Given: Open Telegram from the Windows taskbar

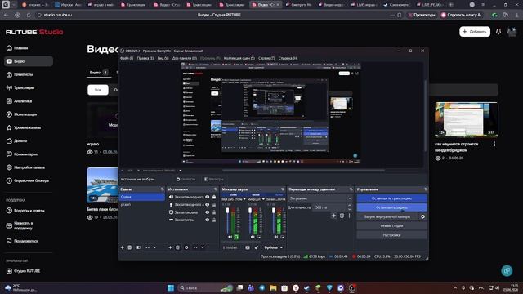Looking at the screenshot, I should point(261,287).
